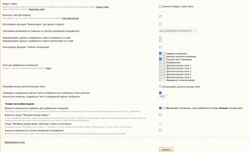Uncheck first checkbox for Название материала
The height and width of the screenshot is (152, 249).
click(160, 53)
